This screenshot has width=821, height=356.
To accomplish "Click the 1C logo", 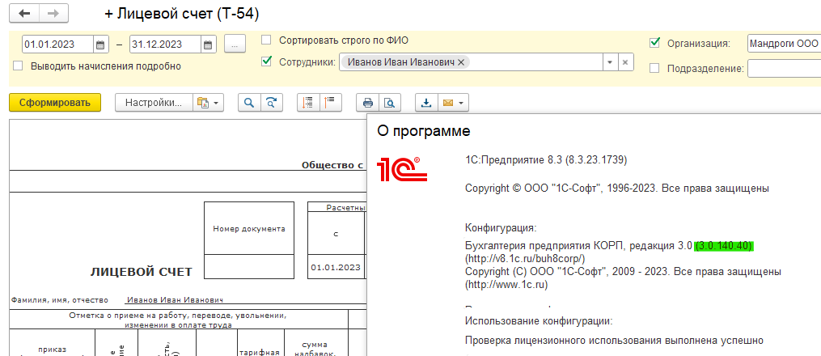I will (x=402, y=168).
